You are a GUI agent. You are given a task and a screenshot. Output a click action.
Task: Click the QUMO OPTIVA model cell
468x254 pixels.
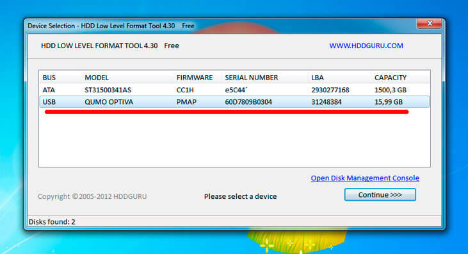109,102
